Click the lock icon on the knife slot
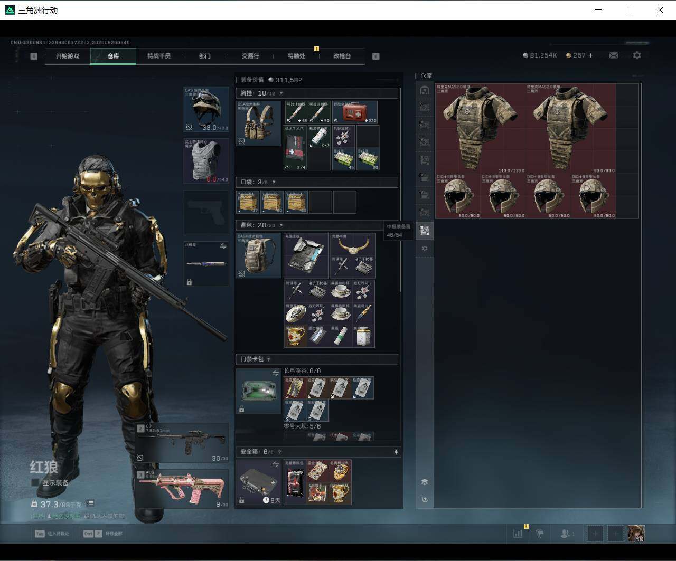This screenshot has height=561, width=676. pos(189,282)
